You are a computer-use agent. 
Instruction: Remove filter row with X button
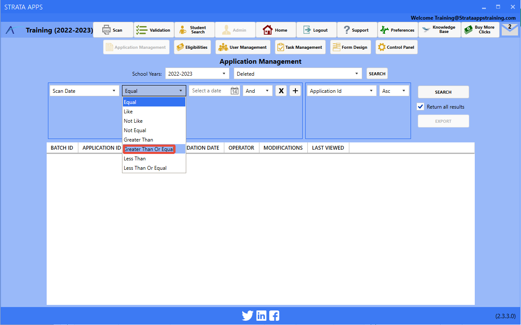point(281,91)
